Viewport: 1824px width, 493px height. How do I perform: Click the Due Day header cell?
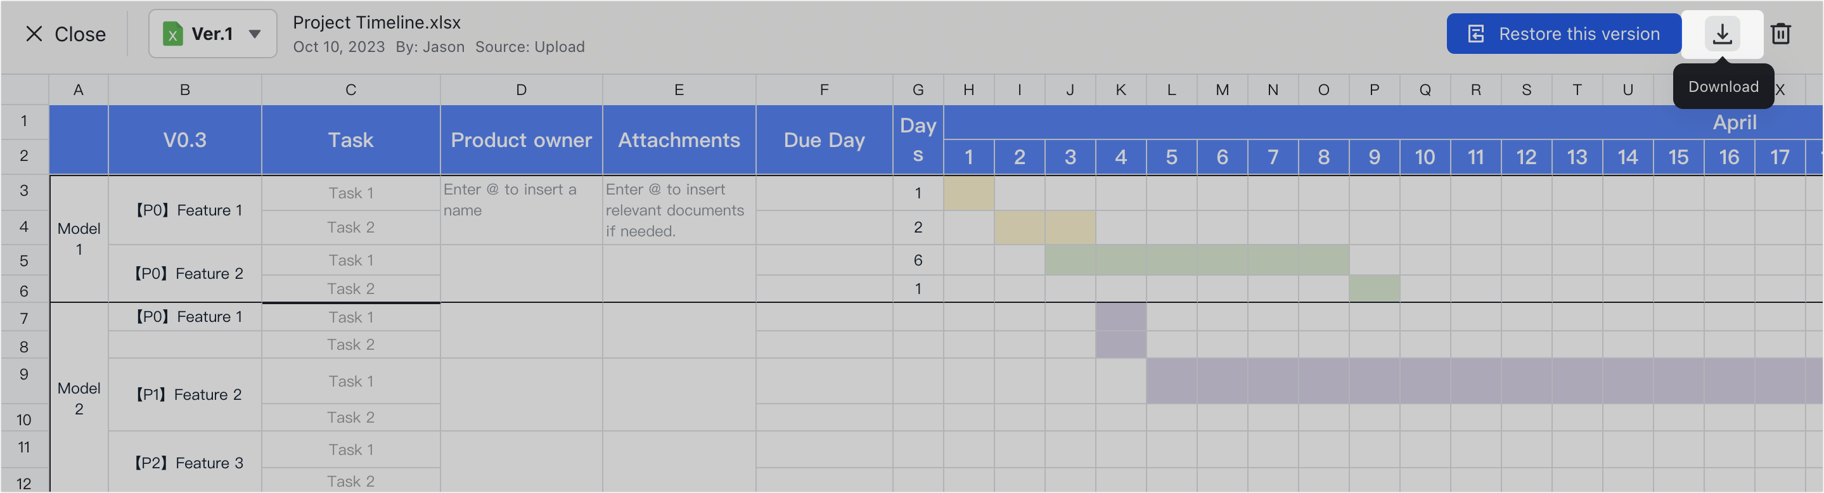point(824,140)
